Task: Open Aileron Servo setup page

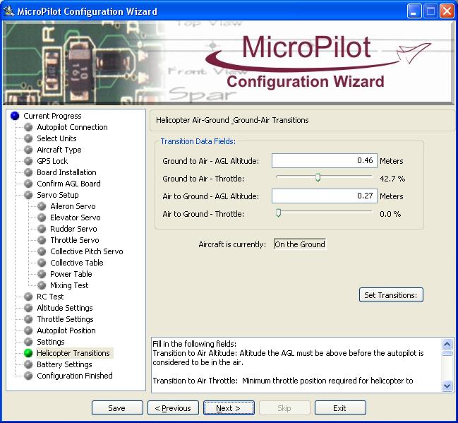Action: click(73, 206)
